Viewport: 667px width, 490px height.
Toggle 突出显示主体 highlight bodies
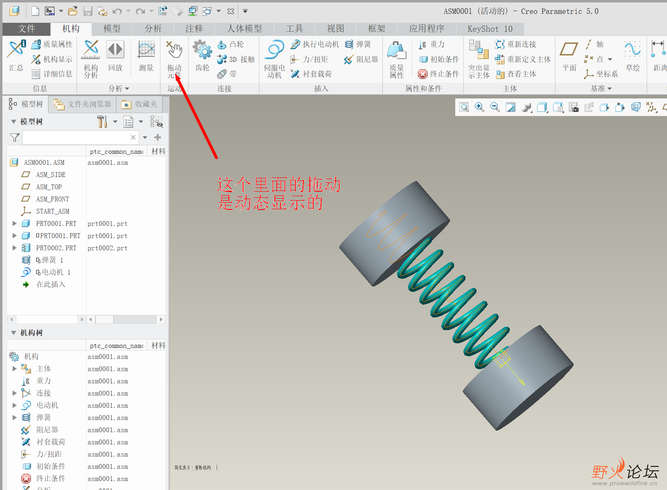click(479, 59)
